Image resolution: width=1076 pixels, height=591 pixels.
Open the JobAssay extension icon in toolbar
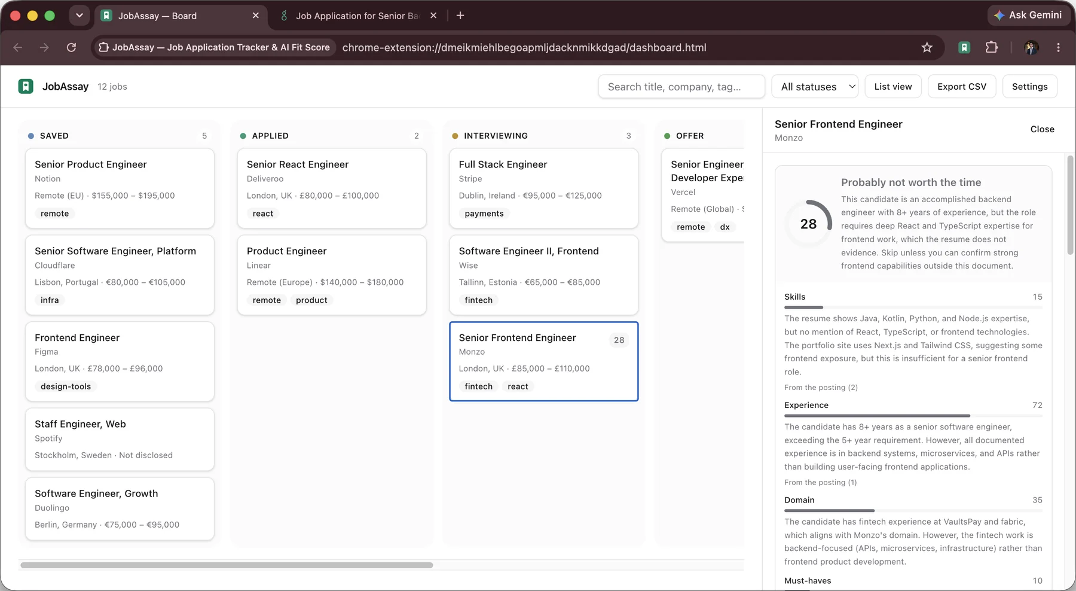[964, 47]
